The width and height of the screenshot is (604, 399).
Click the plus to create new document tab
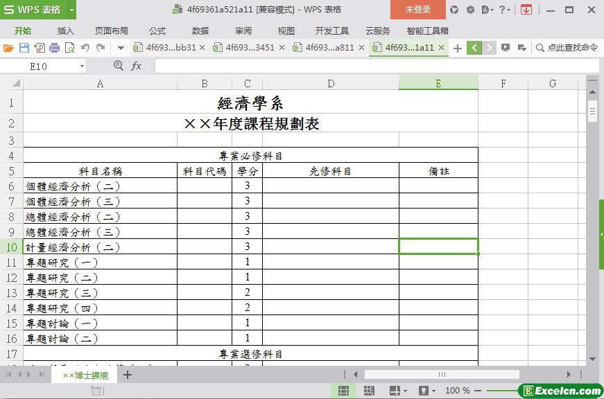tap(458, 48)
